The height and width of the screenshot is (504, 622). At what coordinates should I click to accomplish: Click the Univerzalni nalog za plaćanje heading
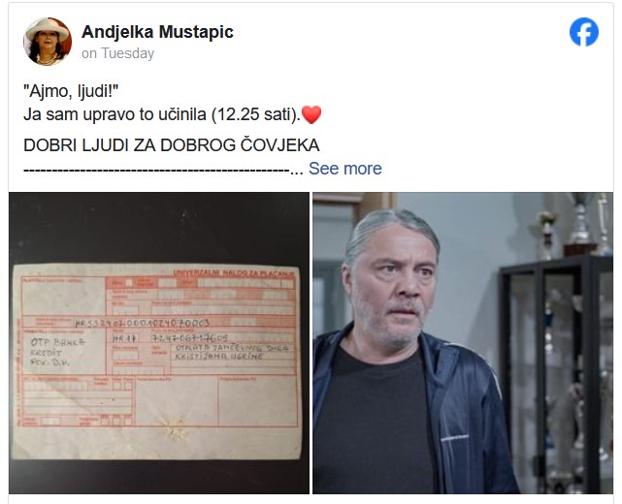(x=234, y=272)
